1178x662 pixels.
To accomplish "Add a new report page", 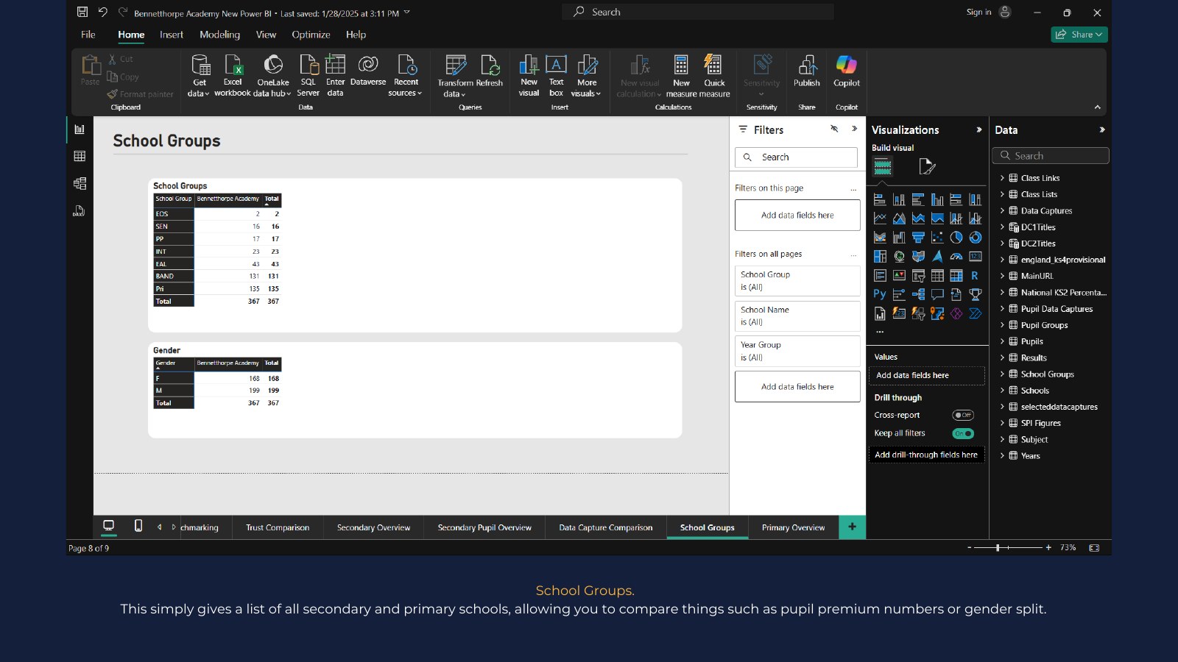I will coord(852,527).
